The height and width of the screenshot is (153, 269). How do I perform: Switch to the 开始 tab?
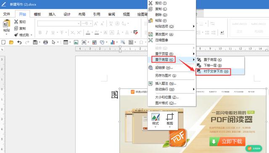coord(22,14)
